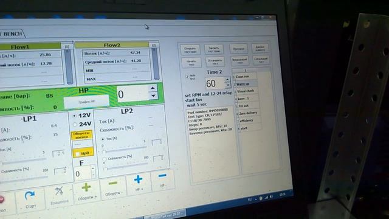
Task: Decrease Time 2 value with down arrow
Action: pos(227,85)
